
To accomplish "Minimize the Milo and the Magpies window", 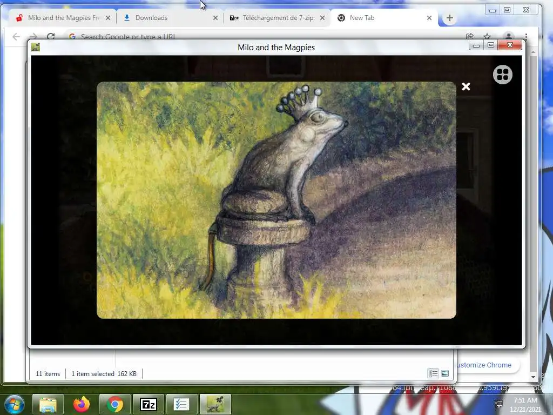I will click(x=476, y=45).
